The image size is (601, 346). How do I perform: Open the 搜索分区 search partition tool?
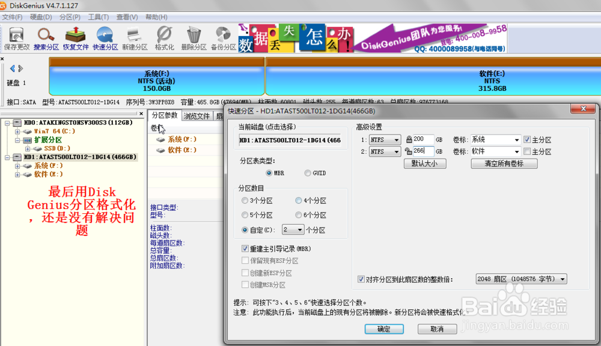pos(46,38)
